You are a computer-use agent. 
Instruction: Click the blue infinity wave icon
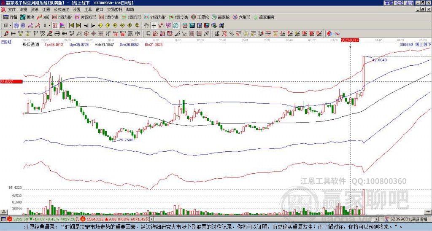337,34
